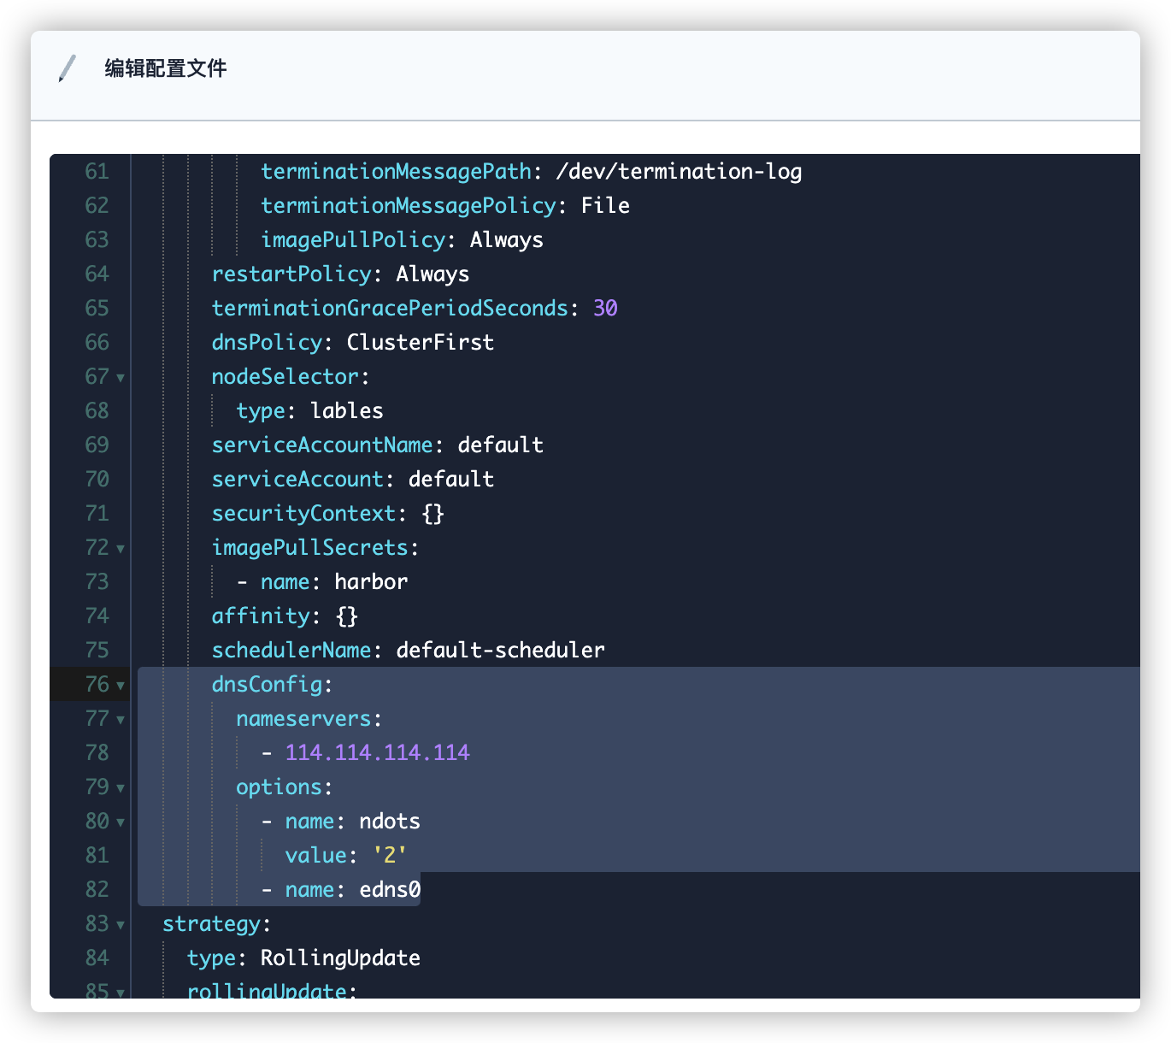Collapse the options block at line 79

click(121, 788)
